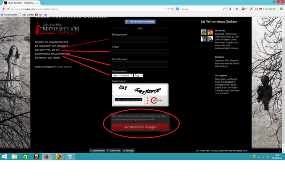
Task: Play the audio captcha challenge
Action: coord(147,100)
